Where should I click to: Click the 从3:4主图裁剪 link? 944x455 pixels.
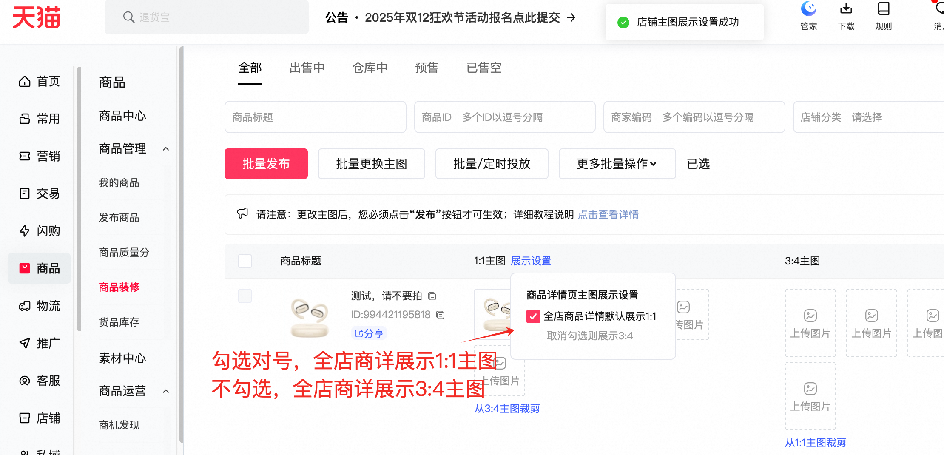point(507,409)
